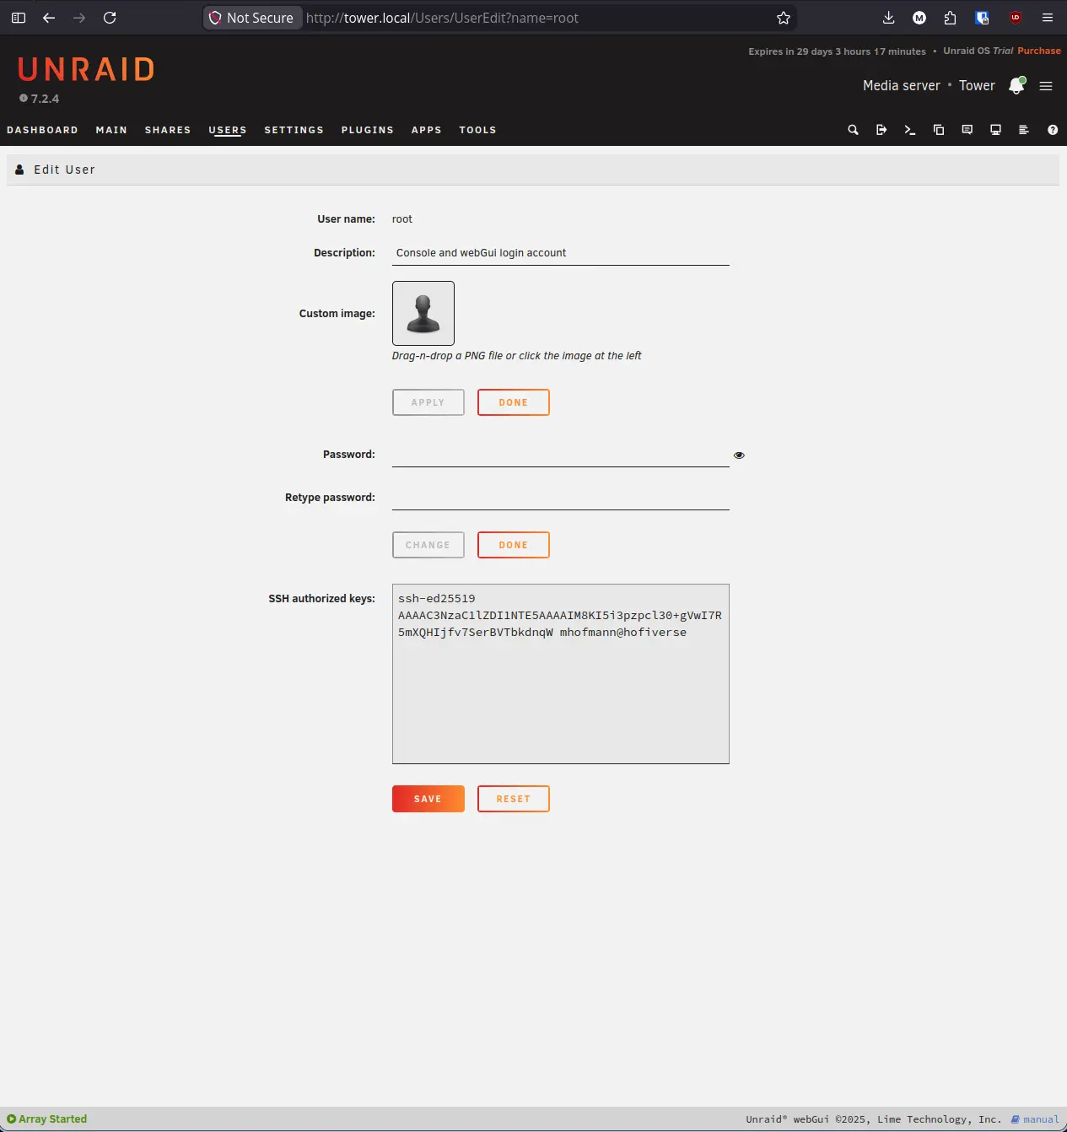Click the Tower server name text
1067x1132 pixels.
click(977, 86)
